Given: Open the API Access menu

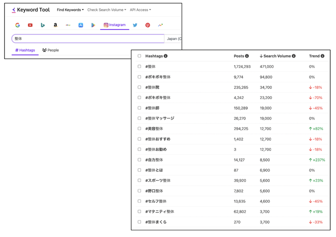Looking at the screenshot, I should 140,10.
